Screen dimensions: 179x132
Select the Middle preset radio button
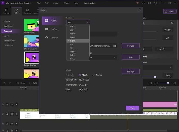click(x=80, y=75)
